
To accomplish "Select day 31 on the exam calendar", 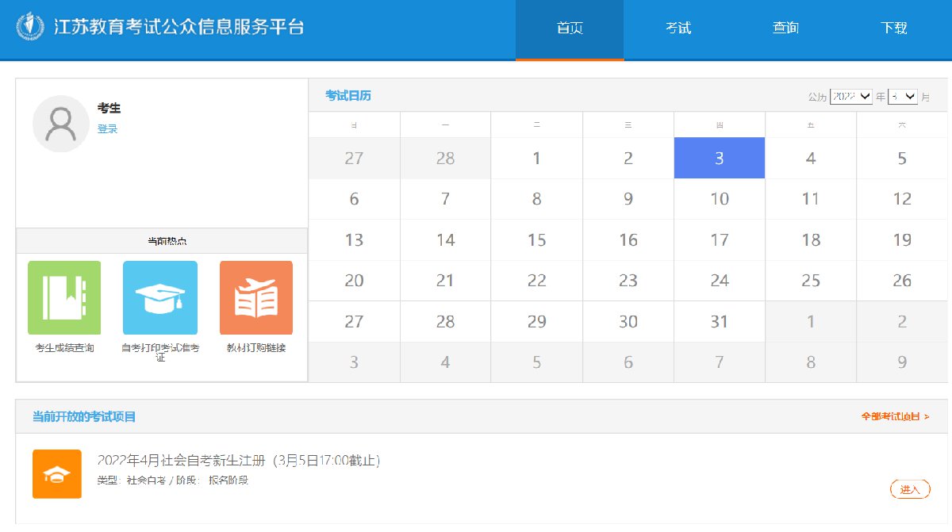I will [720, 322].
